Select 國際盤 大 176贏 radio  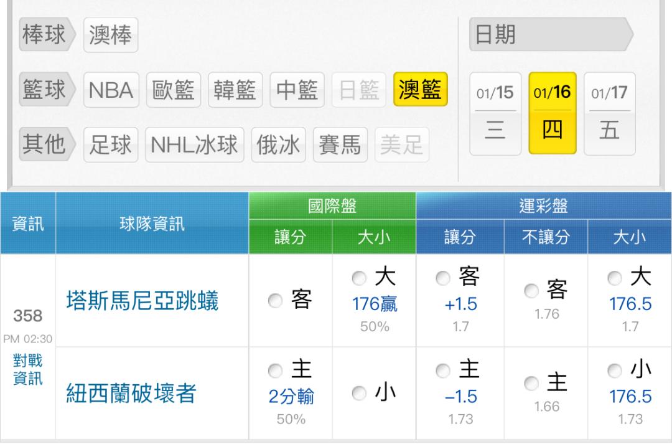point(359,278)
